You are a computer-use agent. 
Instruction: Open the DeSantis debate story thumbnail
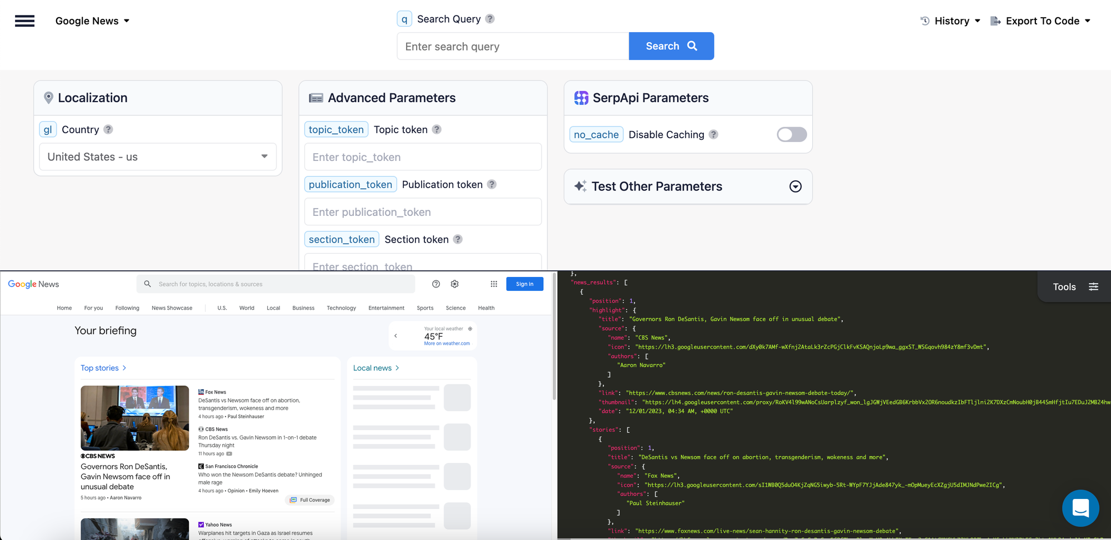(x=134, y=418)
